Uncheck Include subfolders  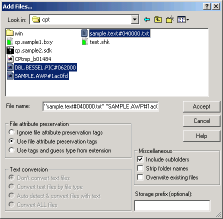140,159
